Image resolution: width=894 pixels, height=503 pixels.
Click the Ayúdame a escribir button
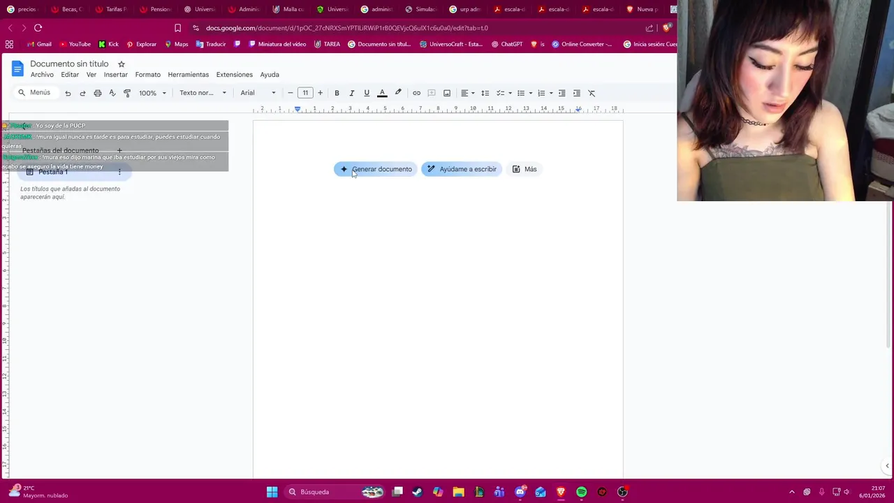click(x=462, y=169)
